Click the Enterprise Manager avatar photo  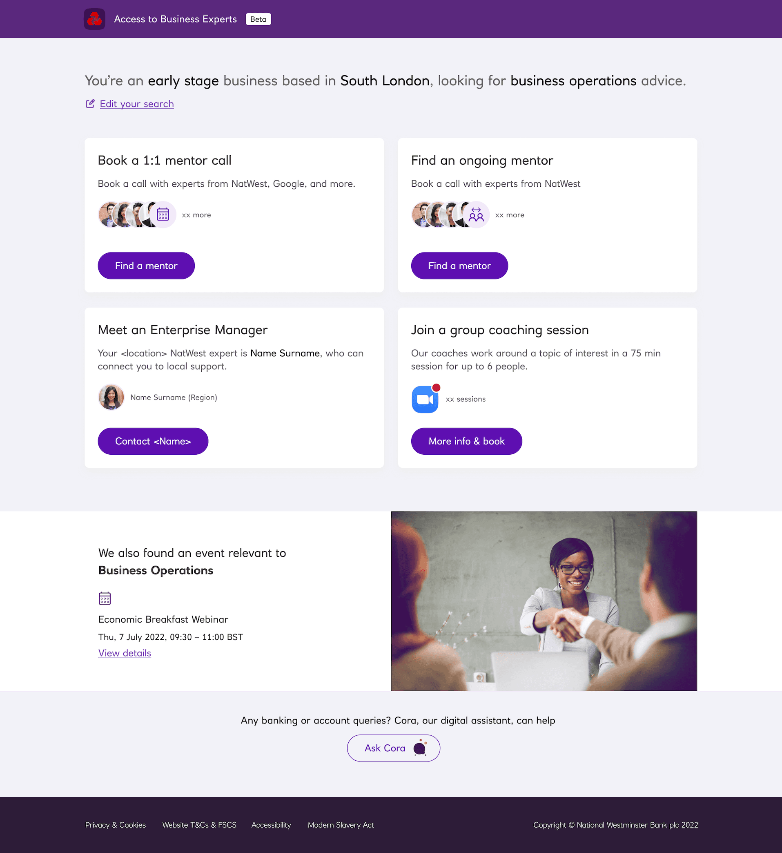pos(111,397)
